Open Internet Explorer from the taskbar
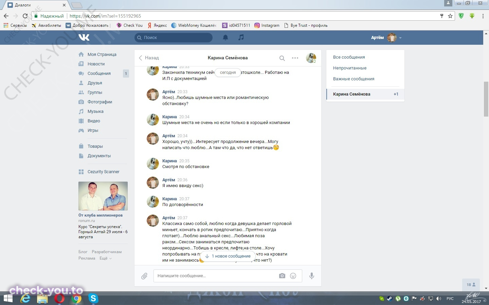489x305 pixels. click(25, 299)
